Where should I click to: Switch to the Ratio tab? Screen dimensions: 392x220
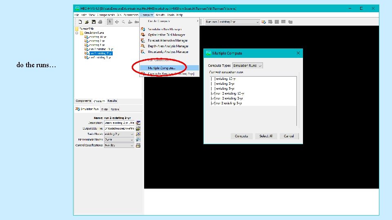pos(105,109)
